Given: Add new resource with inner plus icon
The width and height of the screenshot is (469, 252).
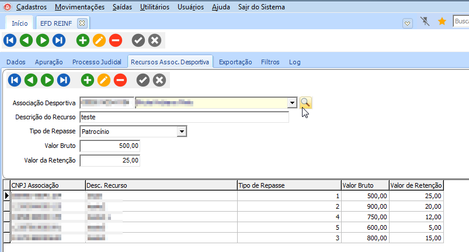Looking at the screenshot, I should point(88,80).
